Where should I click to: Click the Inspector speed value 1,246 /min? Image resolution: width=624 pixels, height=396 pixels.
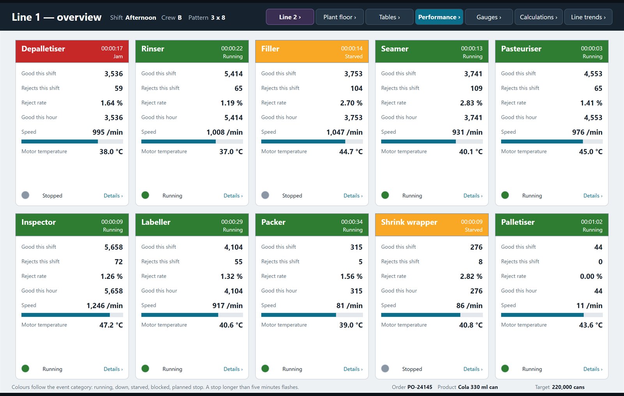[105, 306]
